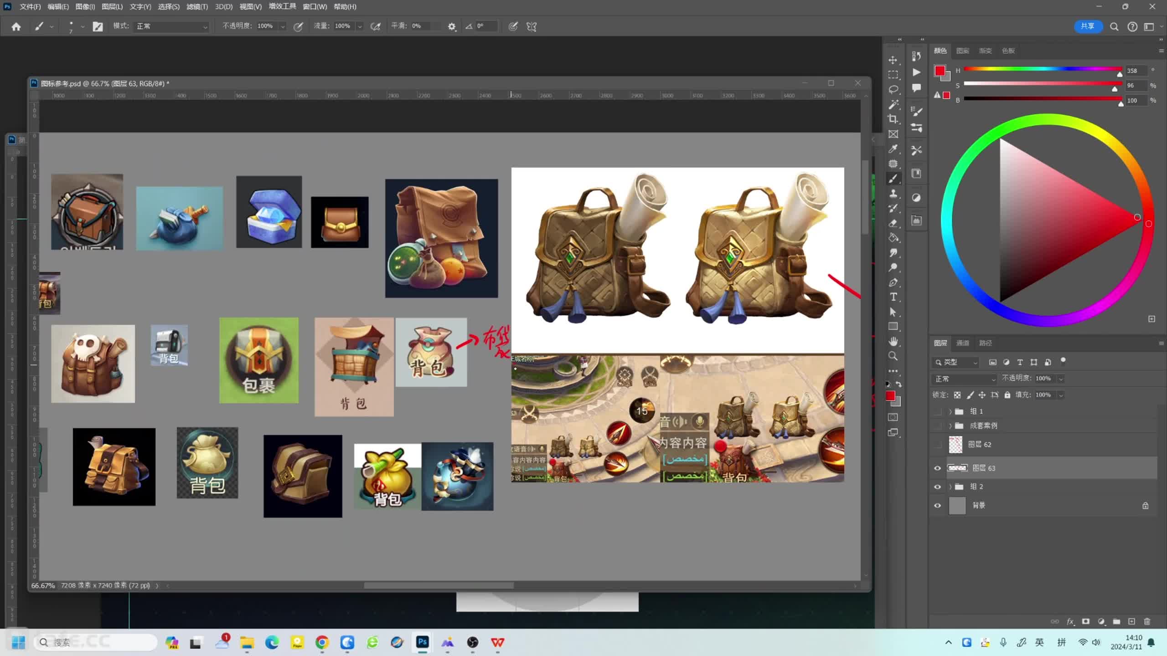
Task: Select the Zoom tool in toolbox
Action: tap(893, 356)
